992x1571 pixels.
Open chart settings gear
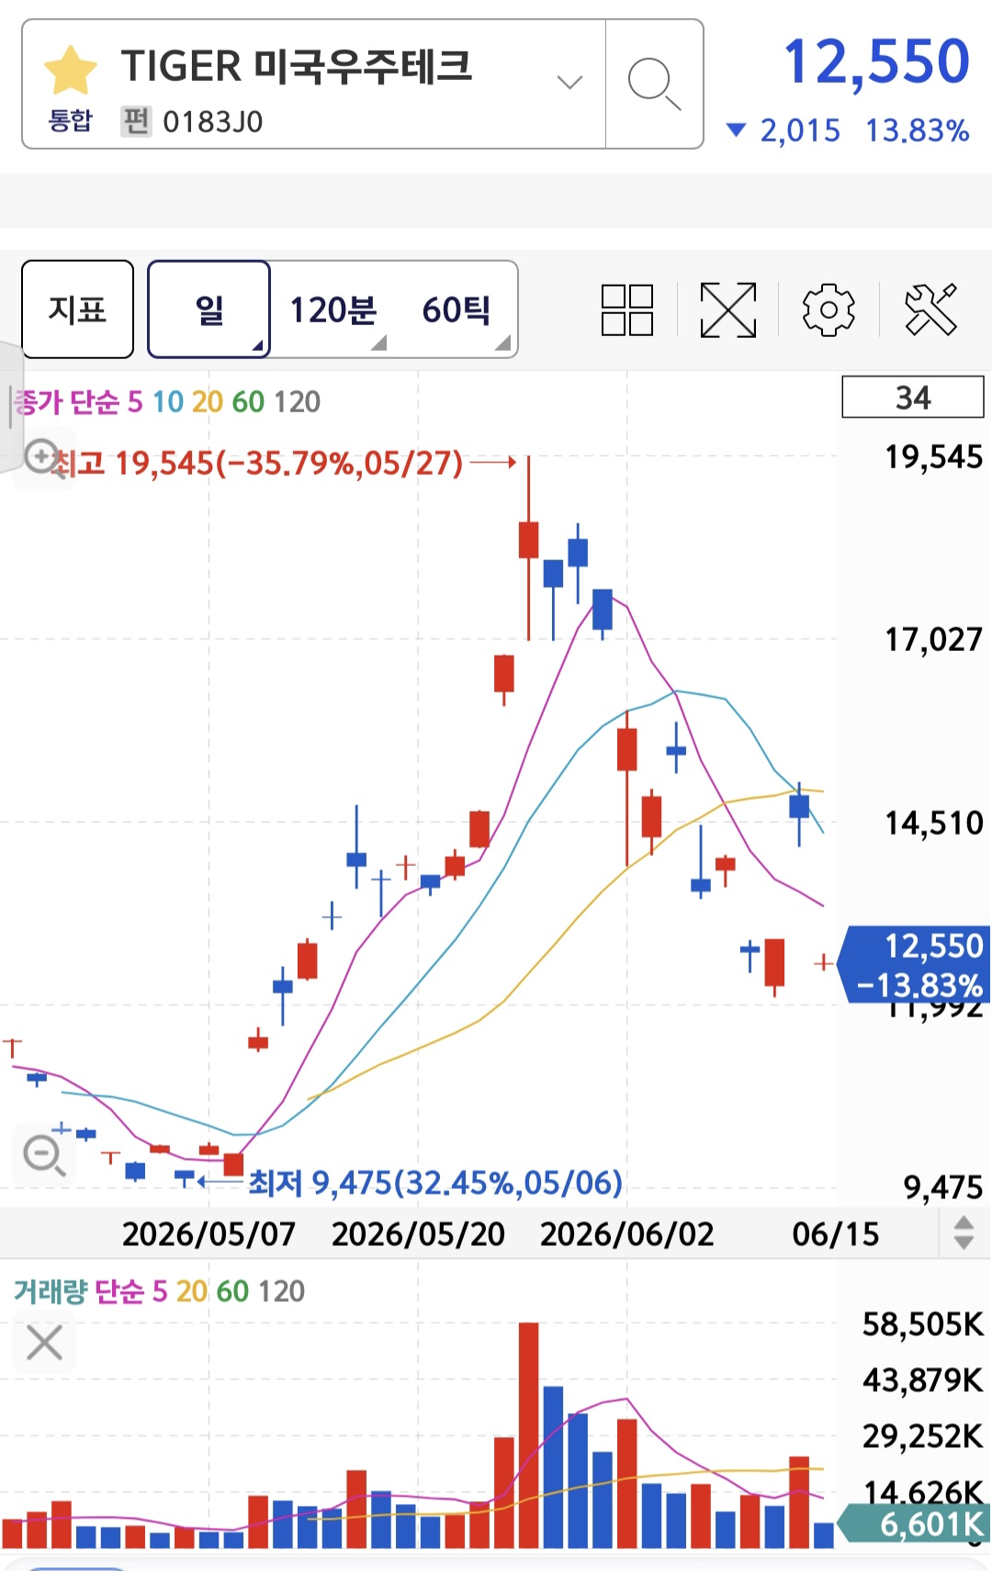pos(829,309)
